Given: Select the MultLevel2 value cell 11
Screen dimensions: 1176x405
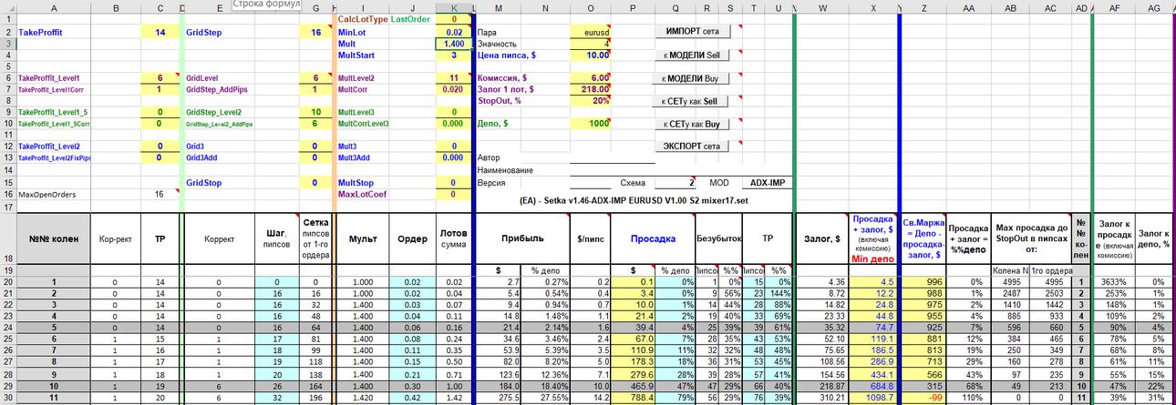Looking at the screenshot, I should [x=454, y=78].
